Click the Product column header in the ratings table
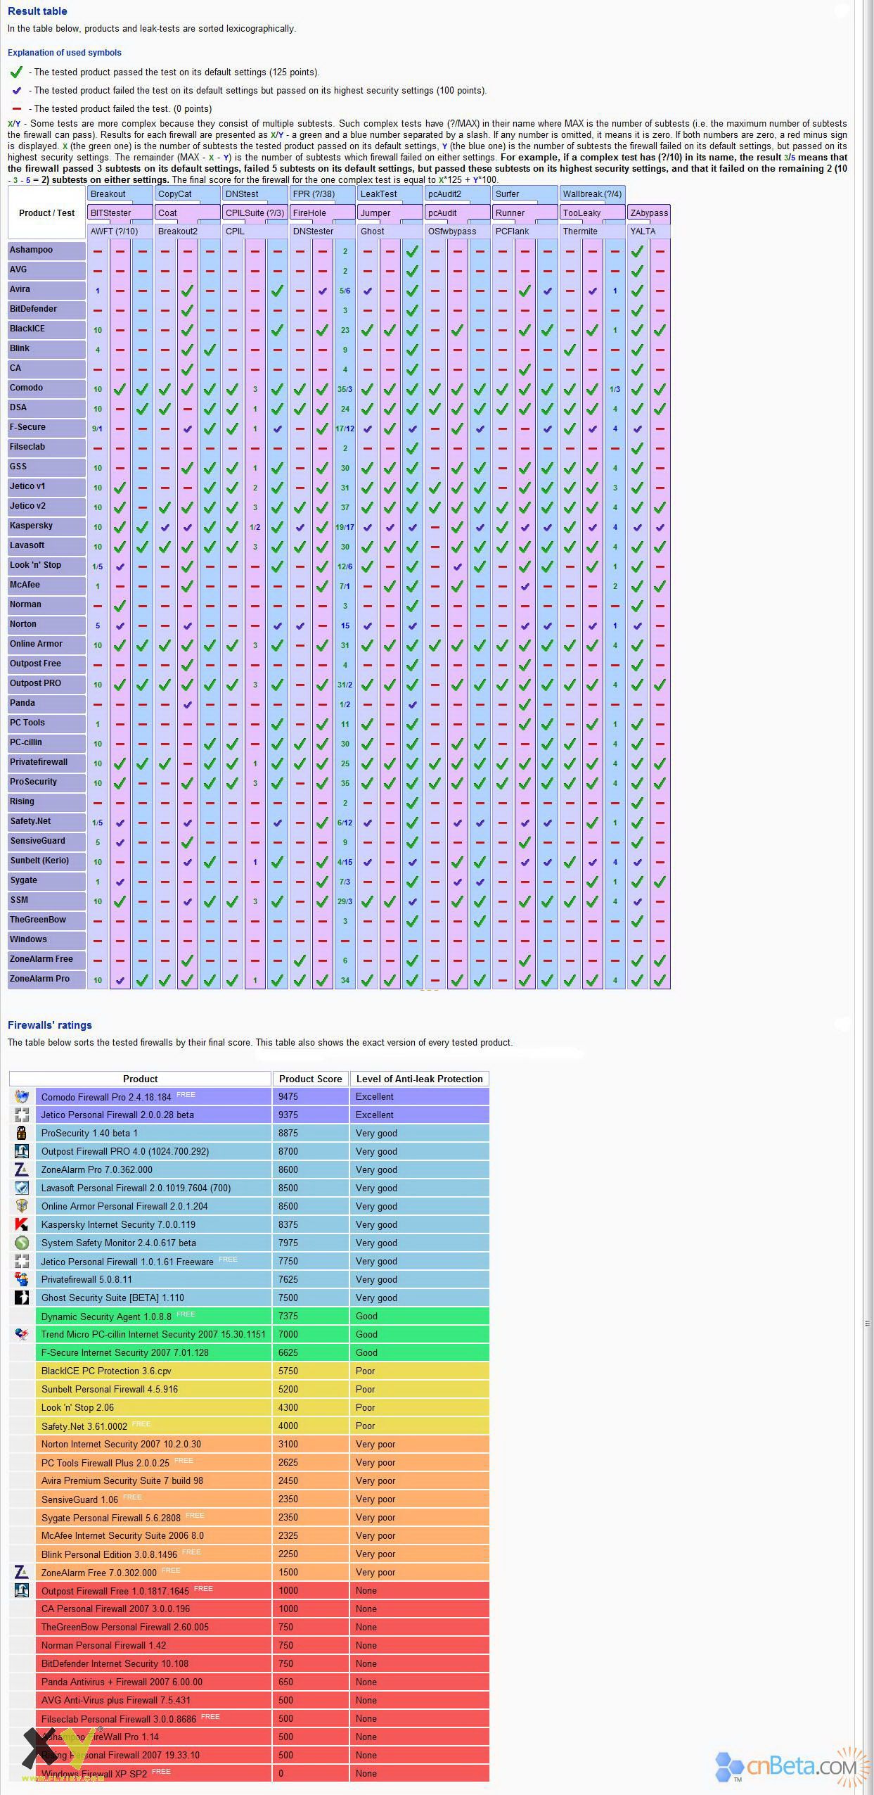 click(140, 1079)
